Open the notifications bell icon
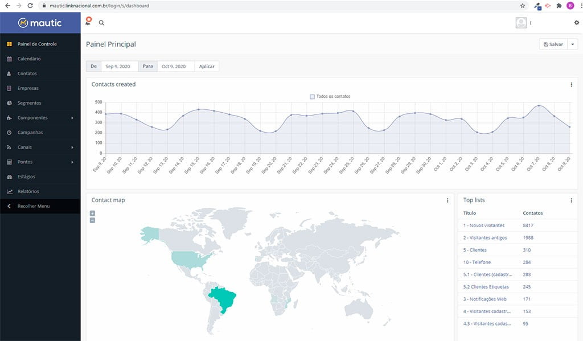 point(88,22)
